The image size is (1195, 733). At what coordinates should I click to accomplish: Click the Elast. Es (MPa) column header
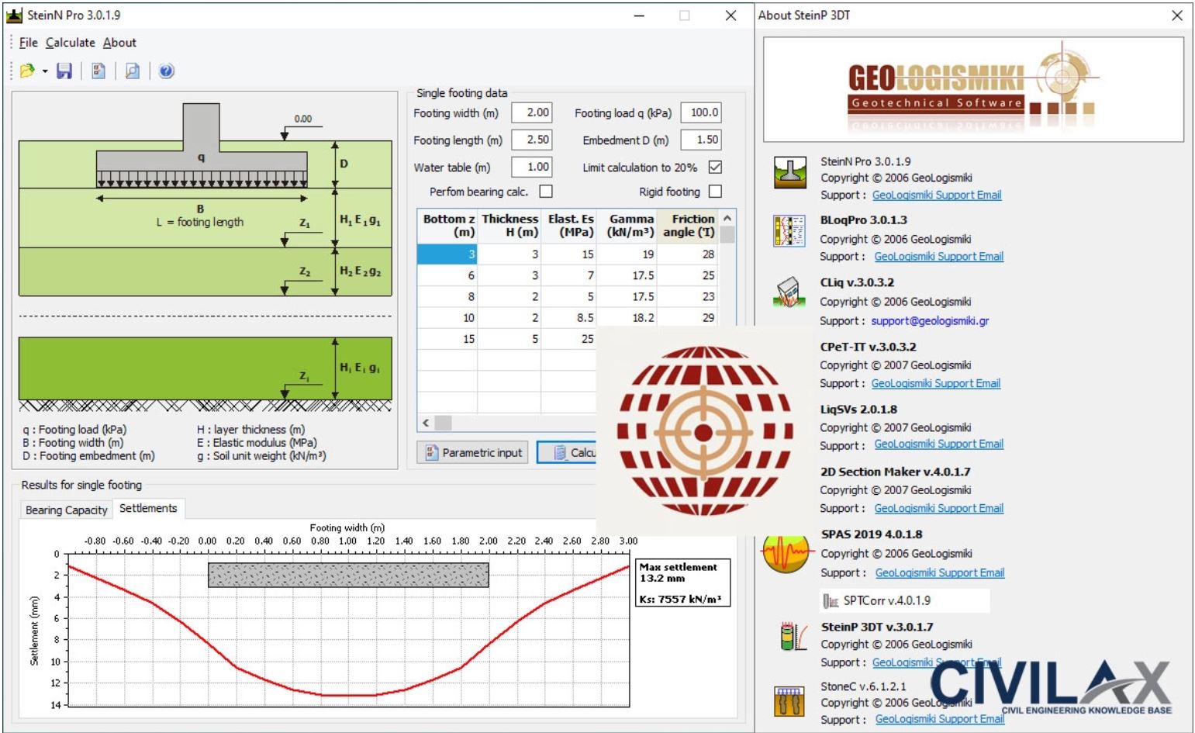click(568, 226)
